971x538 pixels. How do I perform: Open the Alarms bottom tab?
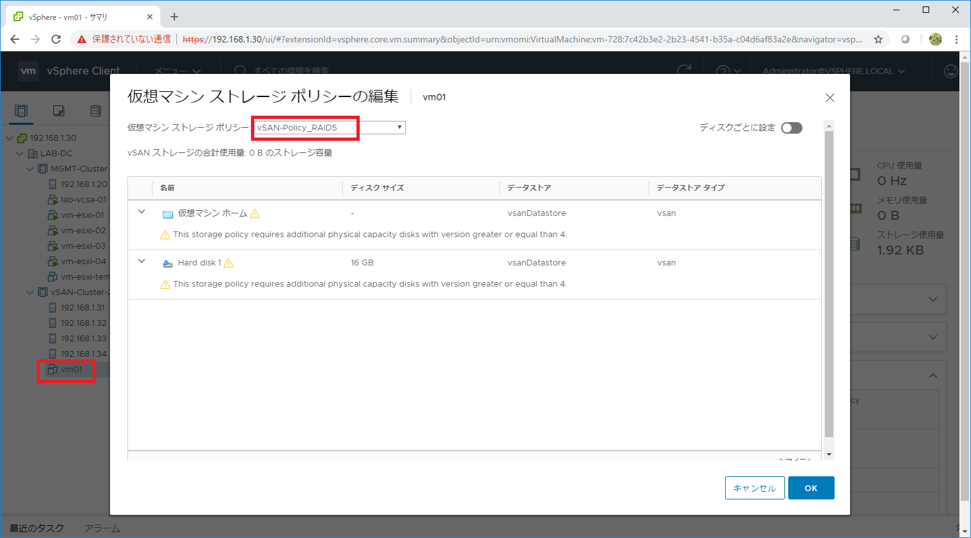click(x=102, y=528)
